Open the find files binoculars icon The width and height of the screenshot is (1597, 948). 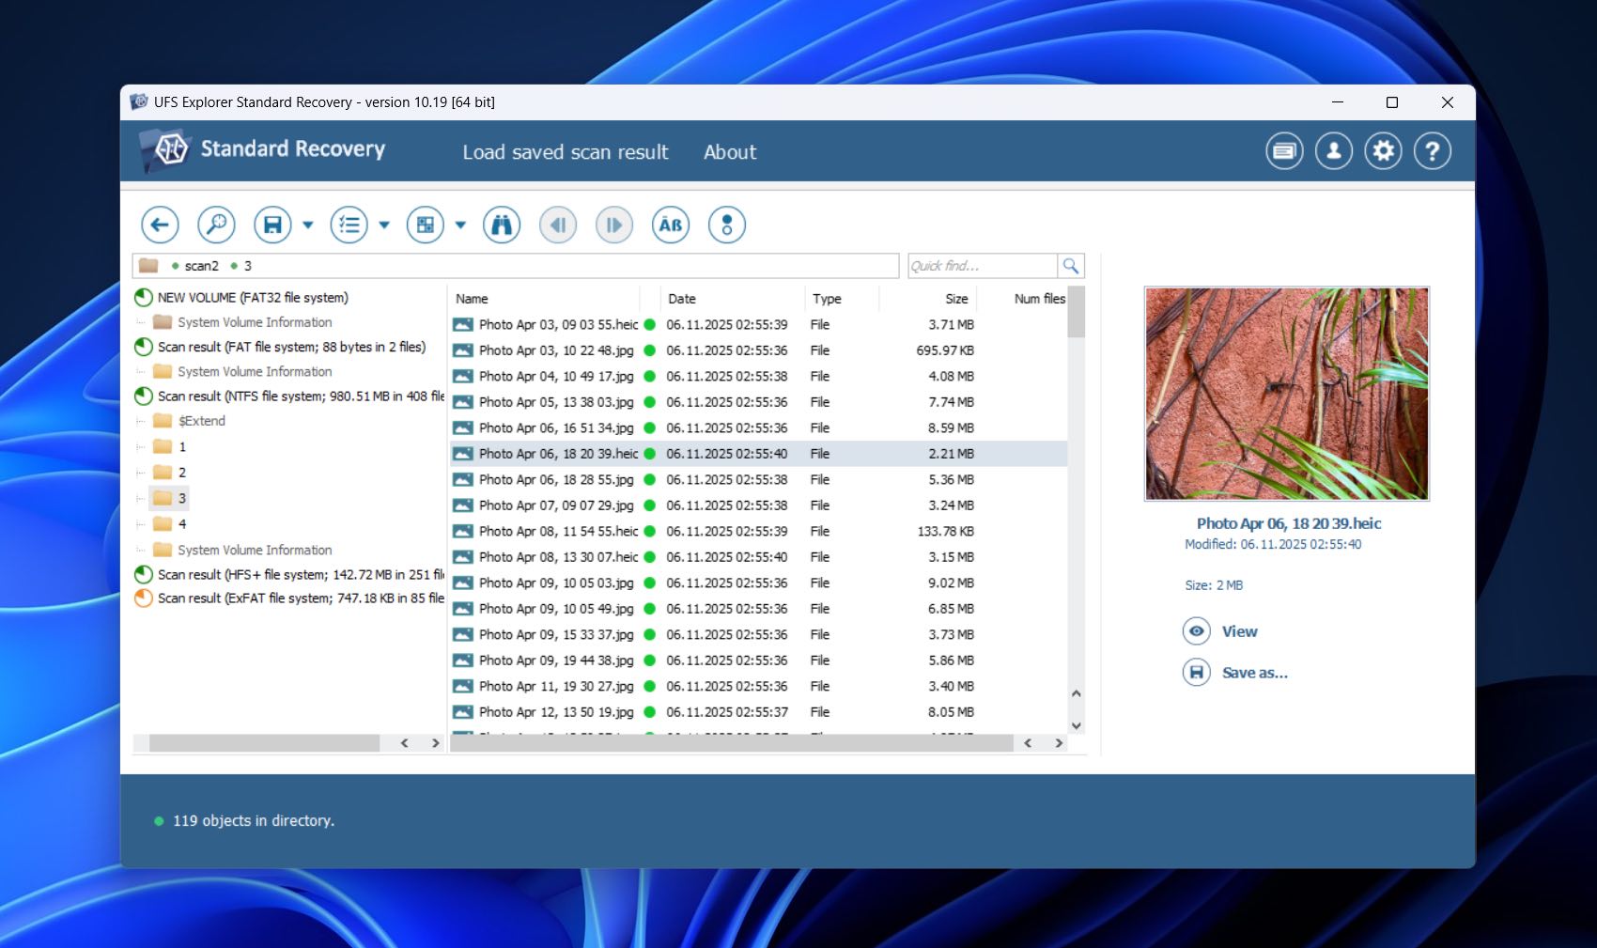pos(502,225)
